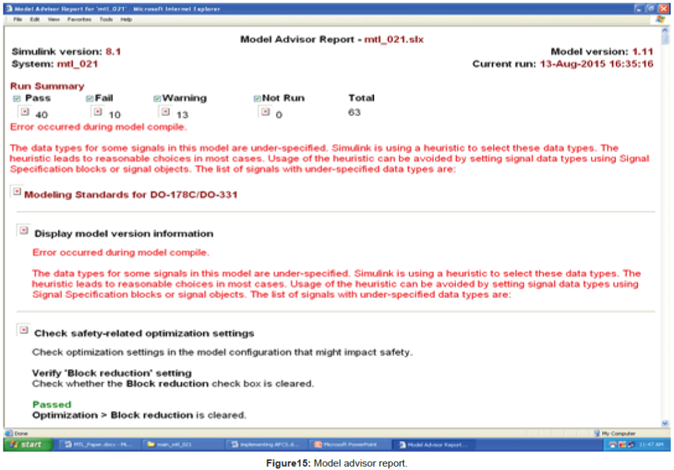
Task: Click the Internet Explorer page icon in title bar
Action: tap(9, 8)
